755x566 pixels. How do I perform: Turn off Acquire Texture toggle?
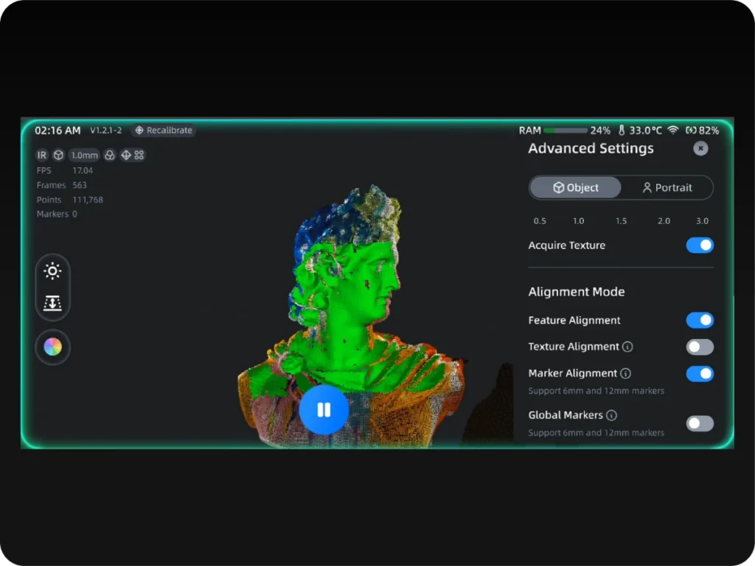(700, 245)
